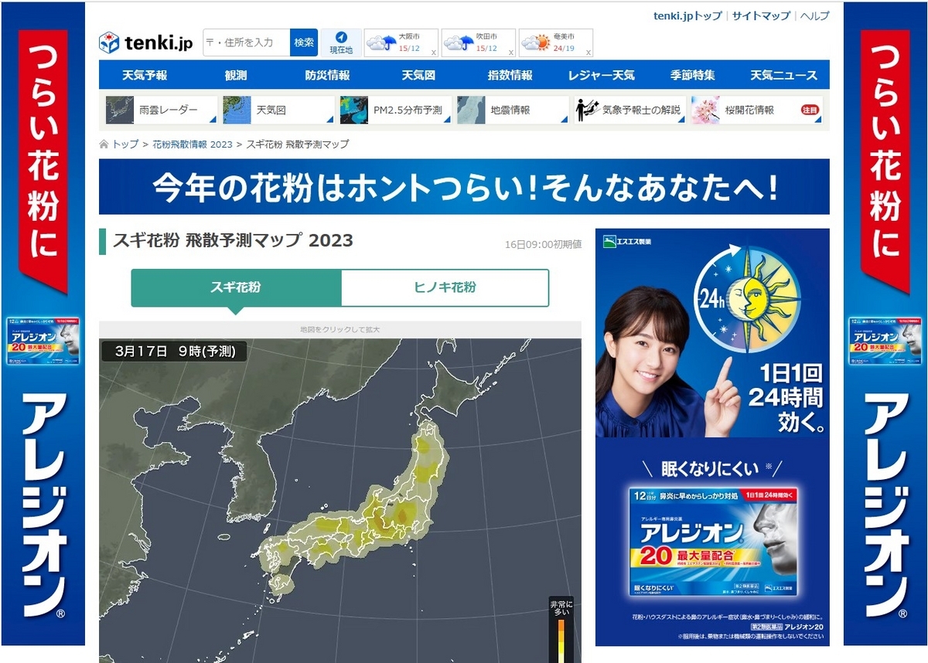Click the tenki.jp logo
The width and height of the screenshot is (928, 663).
145,42
